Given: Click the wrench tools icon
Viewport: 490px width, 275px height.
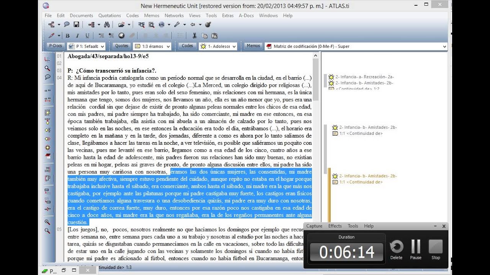Looking at the screenshot, I should point(177,24).
